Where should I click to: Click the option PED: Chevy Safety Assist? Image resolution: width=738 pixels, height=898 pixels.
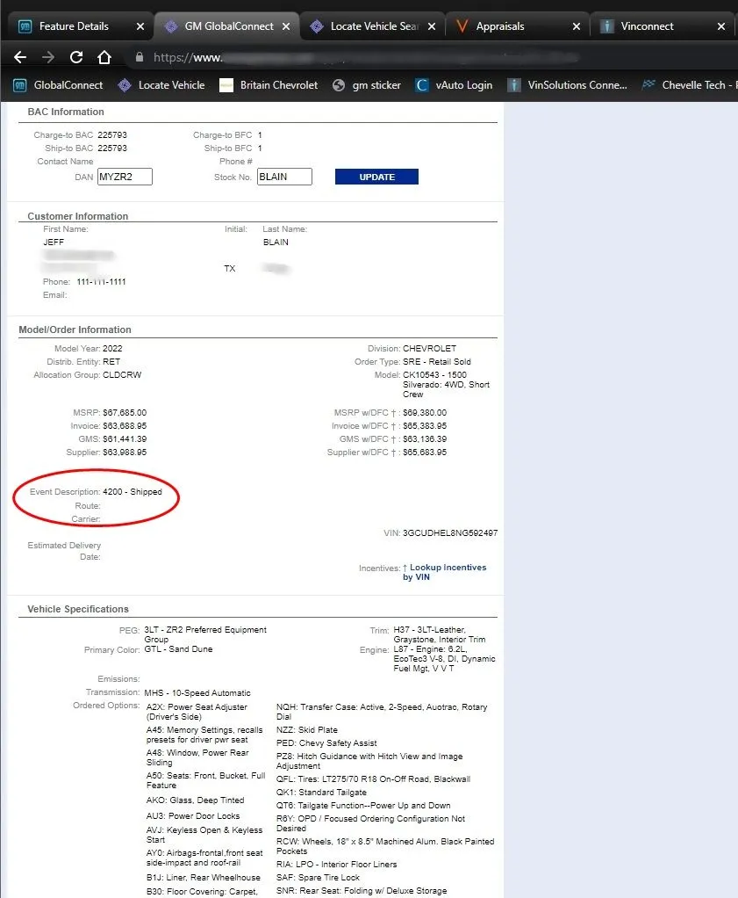(x=326, y=742)
